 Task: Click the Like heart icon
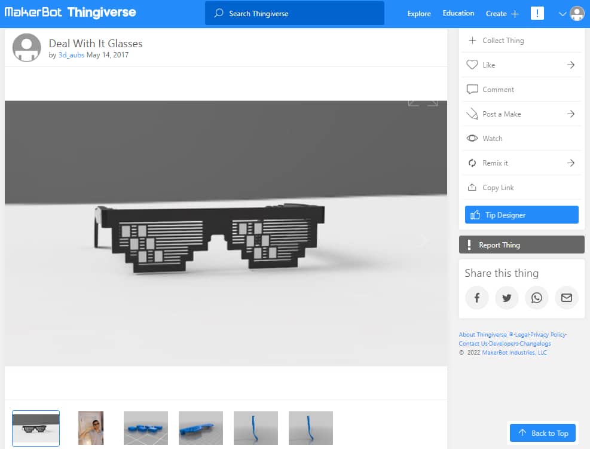(472, 65)
